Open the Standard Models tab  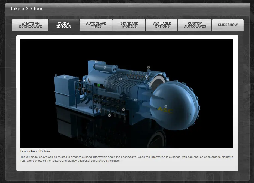129,25
